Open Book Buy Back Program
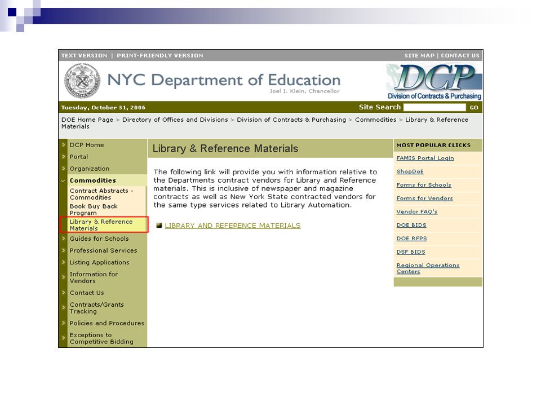 tap(94, 210)
